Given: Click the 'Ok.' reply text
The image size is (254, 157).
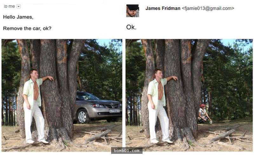Looking at the screenshot, I should [131, 27].
